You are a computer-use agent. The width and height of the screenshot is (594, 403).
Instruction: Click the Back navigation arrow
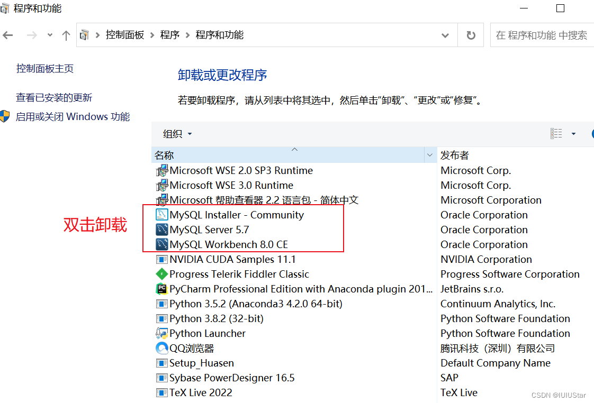[7, 35]
